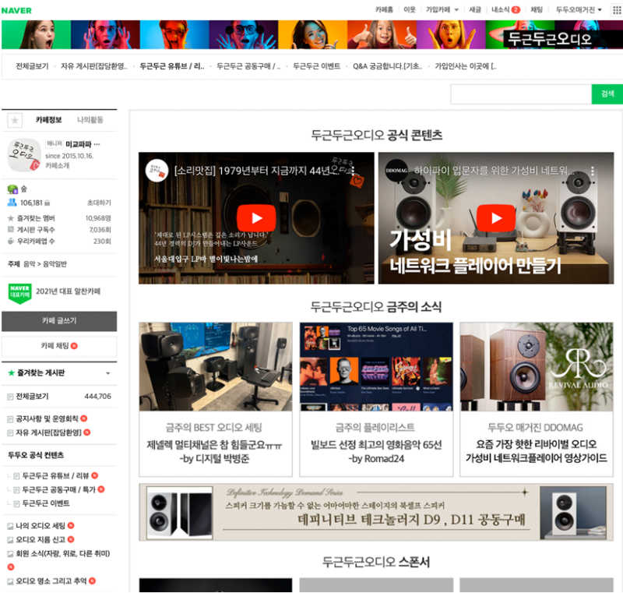The image size is (623, 593).
Task: Open 오디오 명소 그리고 추억 board
Action: [x=51, y=581]
